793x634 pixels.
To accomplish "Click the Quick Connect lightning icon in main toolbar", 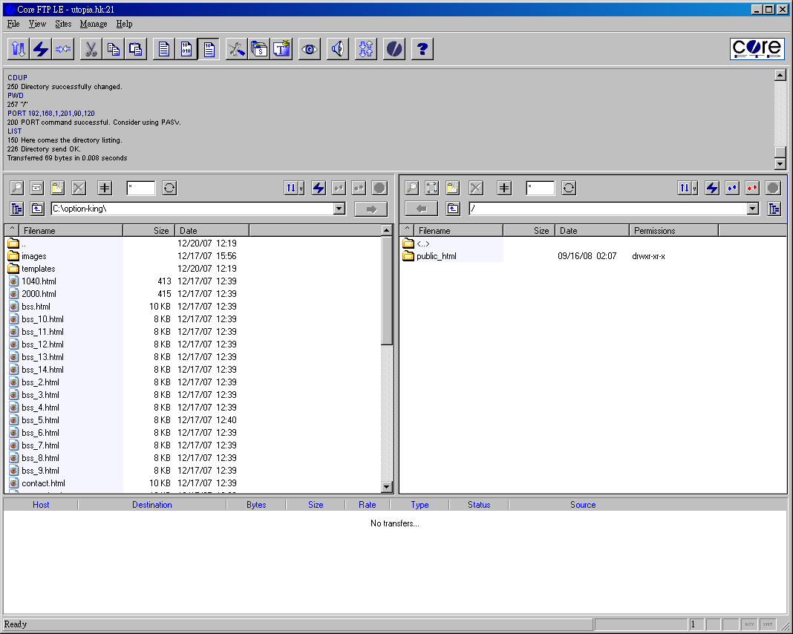I will pos(40,49).
